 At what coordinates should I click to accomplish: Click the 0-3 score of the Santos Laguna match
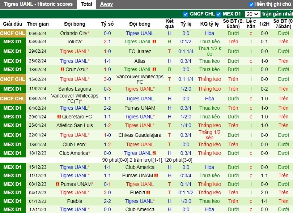pyautogui.click(x=107, y=89)
